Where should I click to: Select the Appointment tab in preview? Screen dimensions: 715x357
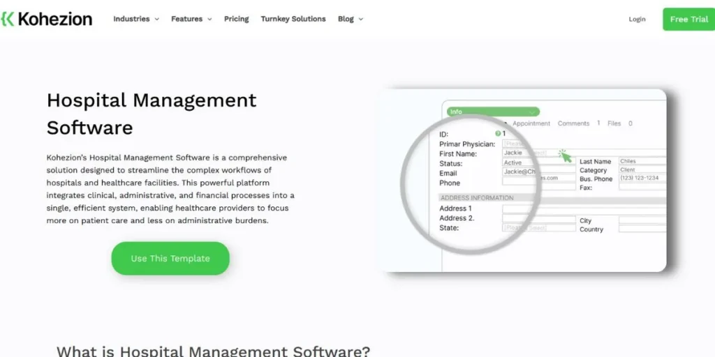531,123
